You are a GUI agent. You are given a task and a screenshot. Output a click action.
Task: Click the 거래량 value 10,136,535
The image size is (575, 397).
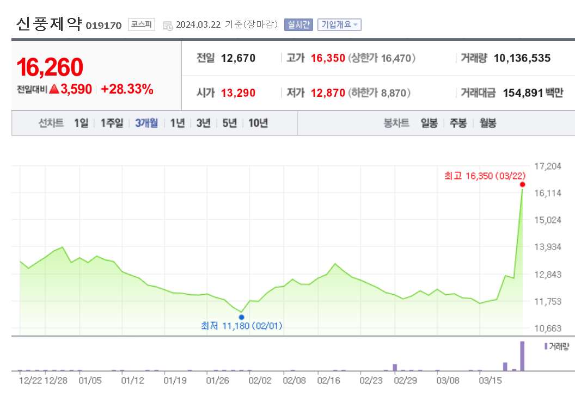point(522,58)
